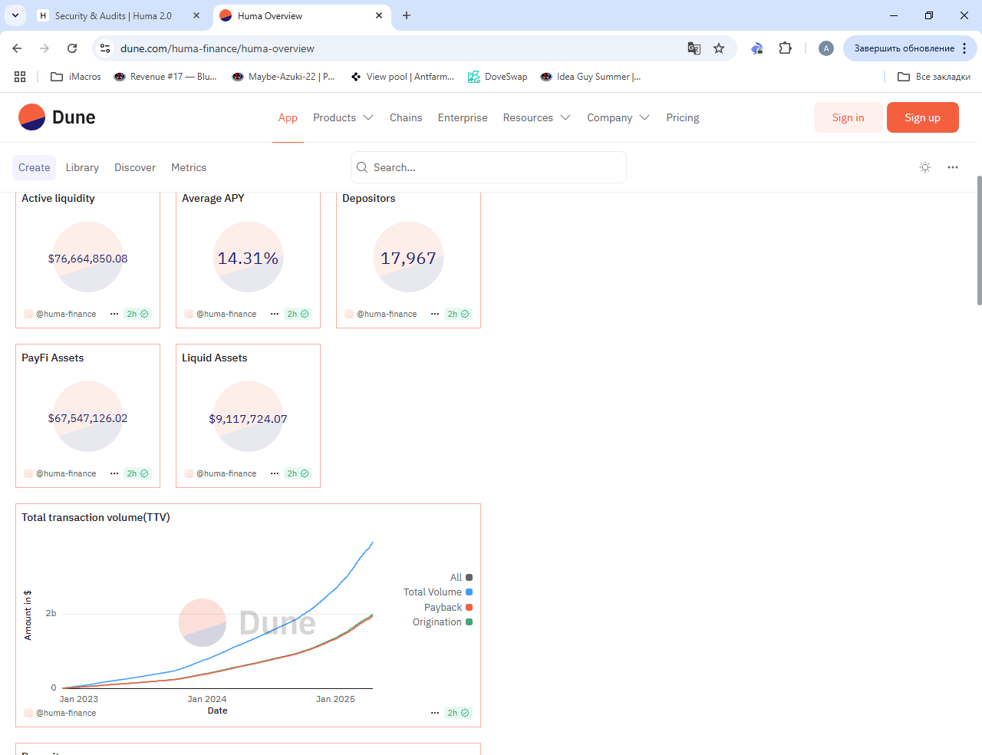Open @huma-finance link under TTV chart
982x755 pixels.
[x=66, y=713]
